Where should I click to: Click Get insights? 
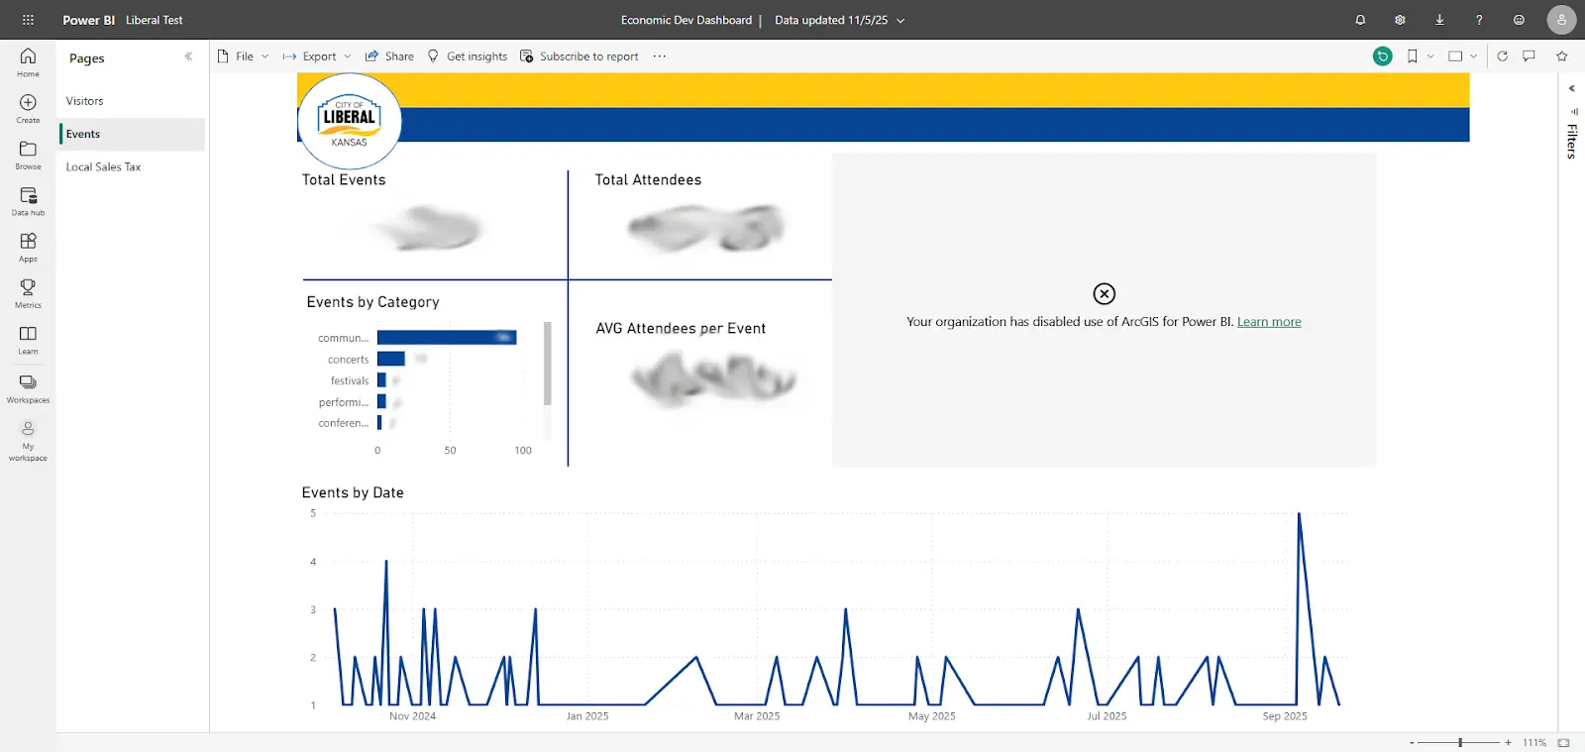pos(468,56)
